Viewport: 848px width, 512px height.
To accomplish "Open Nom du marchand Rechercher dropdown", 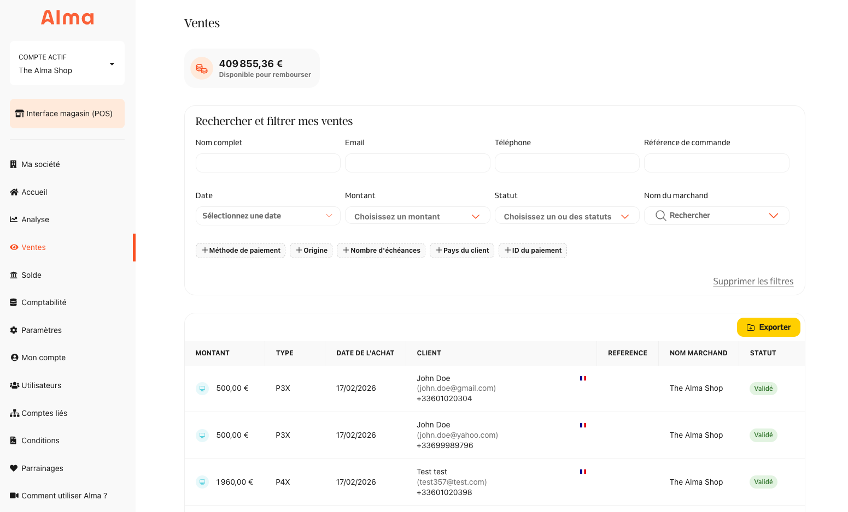I will click(x=716, y=216).
